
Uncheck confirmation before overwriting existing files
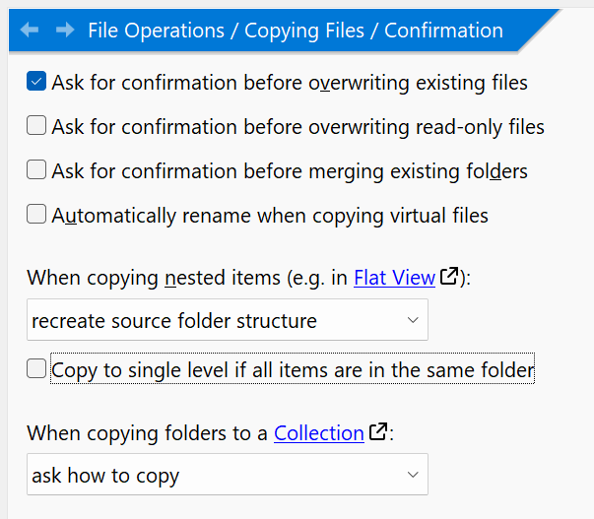[36, 81]
